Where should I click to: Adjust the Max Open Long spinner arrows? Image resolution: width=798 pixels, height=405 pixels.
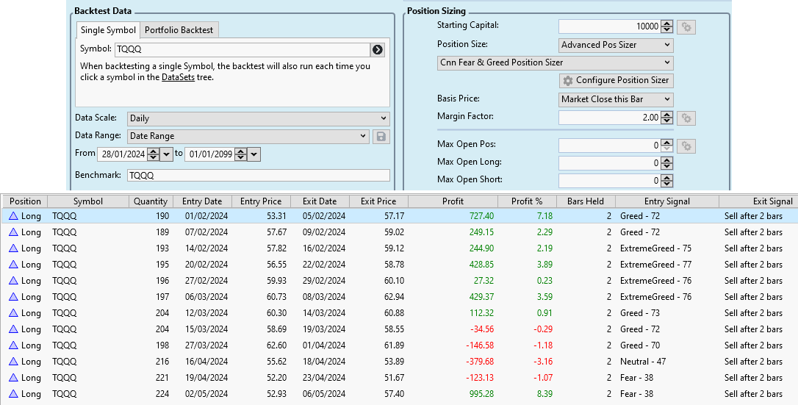tap(666, 163)
